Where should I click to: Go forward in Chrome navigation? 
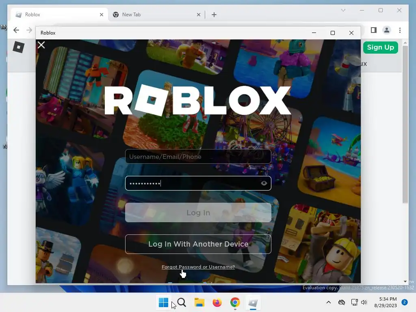29,30
